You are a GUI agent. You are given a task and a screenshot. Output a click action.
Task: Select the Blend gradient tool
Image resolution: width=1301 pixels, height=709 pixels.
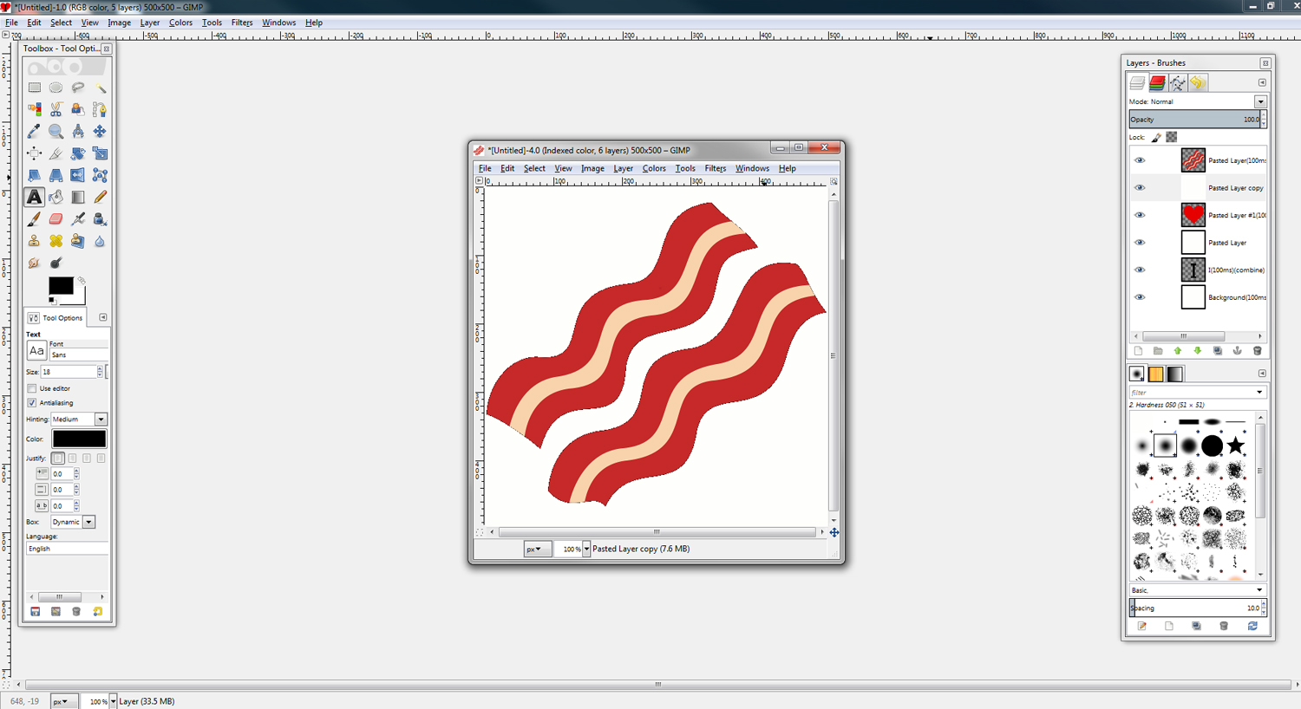[77, 197]
